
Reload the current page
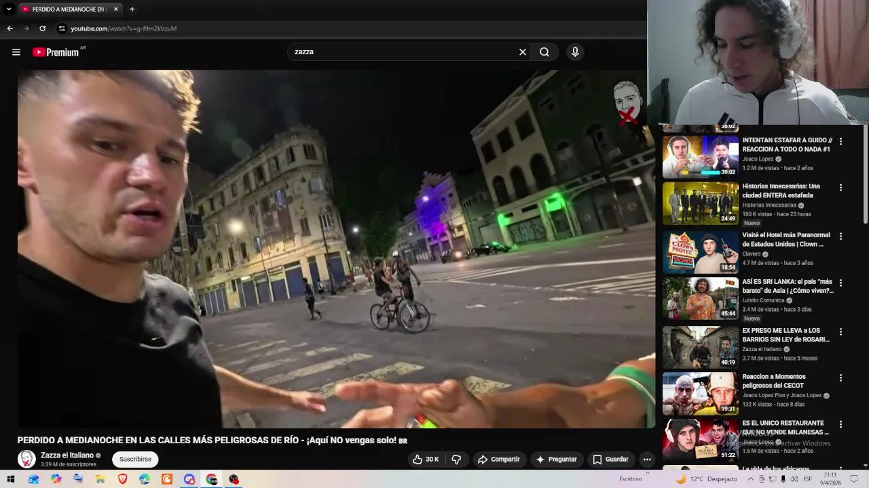point(42,28)
